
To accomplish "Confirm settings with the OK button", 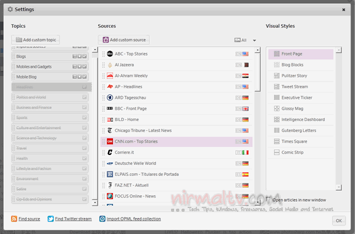I will tap(339, 220).
